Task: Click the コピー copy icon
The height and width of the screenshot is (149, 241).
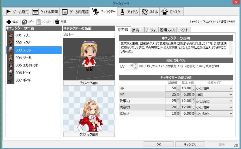Action: [24, 22]
